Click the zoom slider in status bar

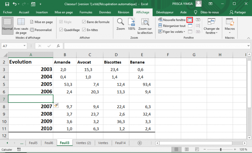220,149
